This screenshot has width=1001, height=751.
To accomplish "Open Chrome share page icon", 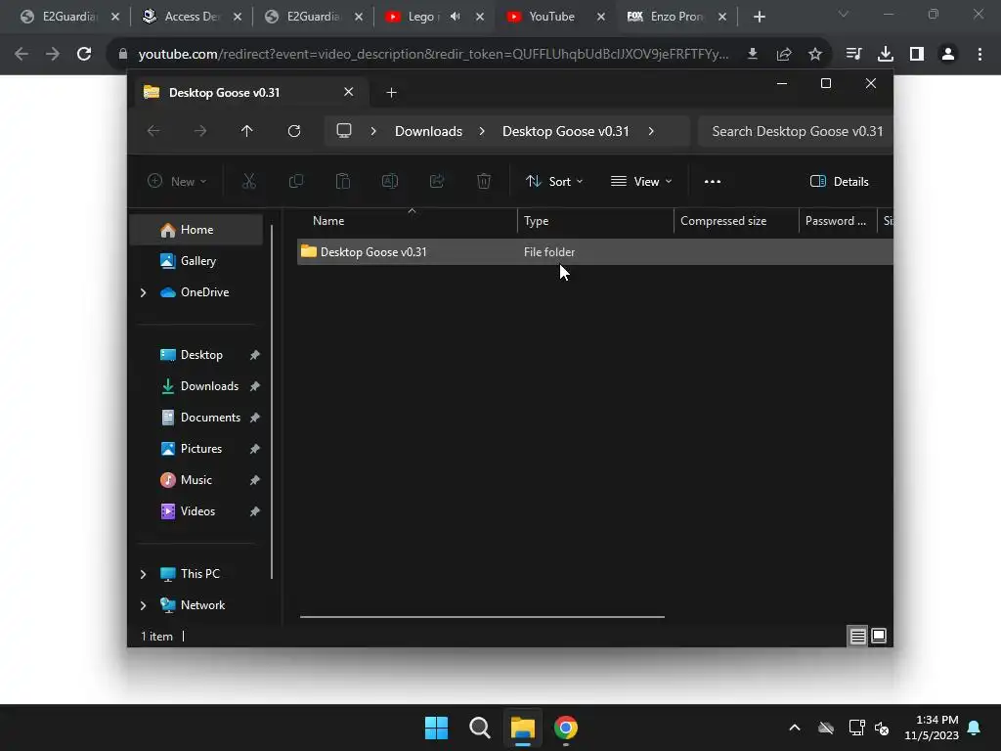I will coord(784,54).
